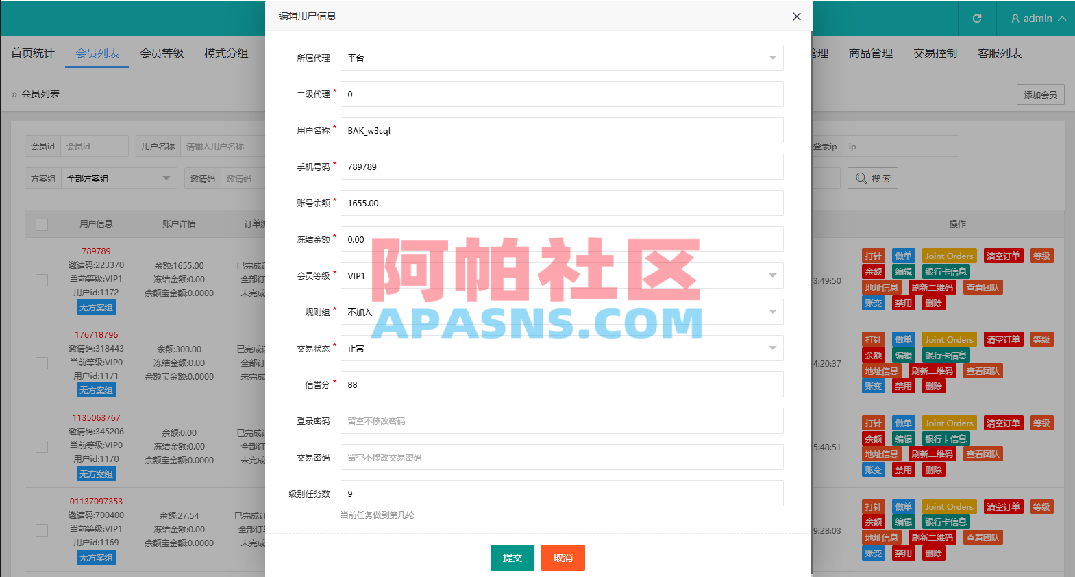Screen dimensions: 1075x577
Task: Close the 编辑用户信息 dialog with the X
Action: coord(797,16)
